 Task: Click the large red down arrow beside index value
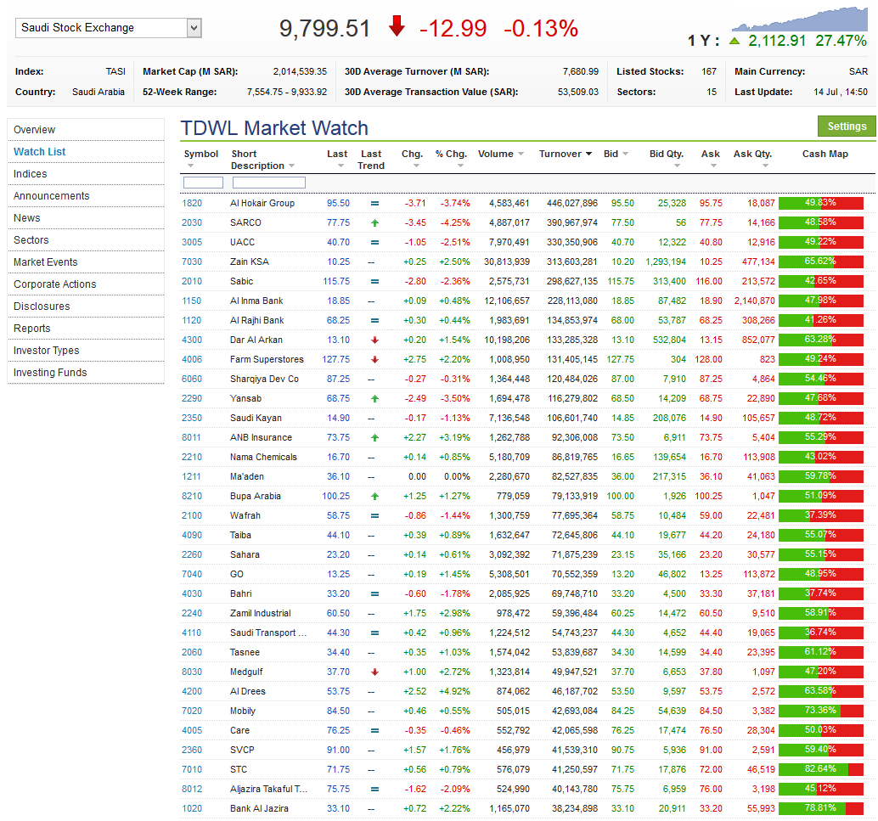pyautogui.click(x=397, y=26)
